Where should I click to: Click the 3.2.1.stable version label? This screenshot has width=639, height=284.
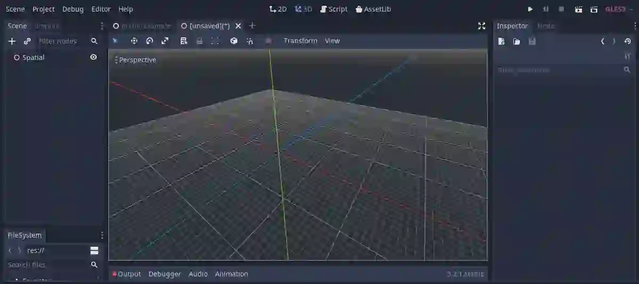coord(465,274)
